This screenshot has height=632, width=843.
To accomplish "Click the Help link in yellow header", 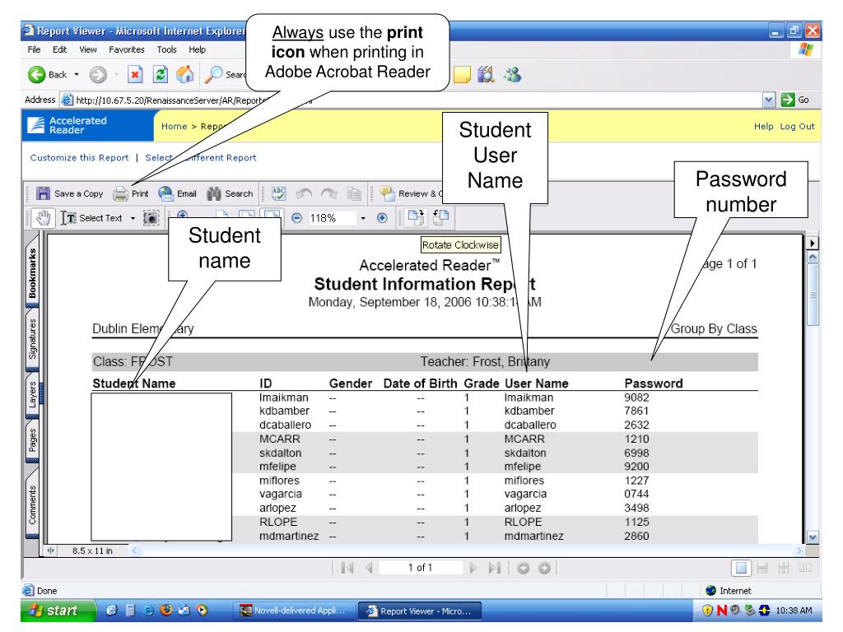I will point(763,126).
